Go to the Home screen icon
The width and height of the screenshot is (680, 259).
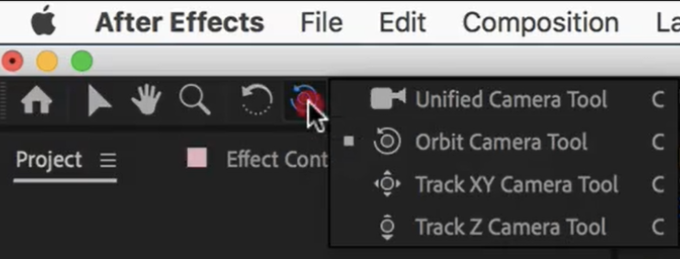[37, 101]
